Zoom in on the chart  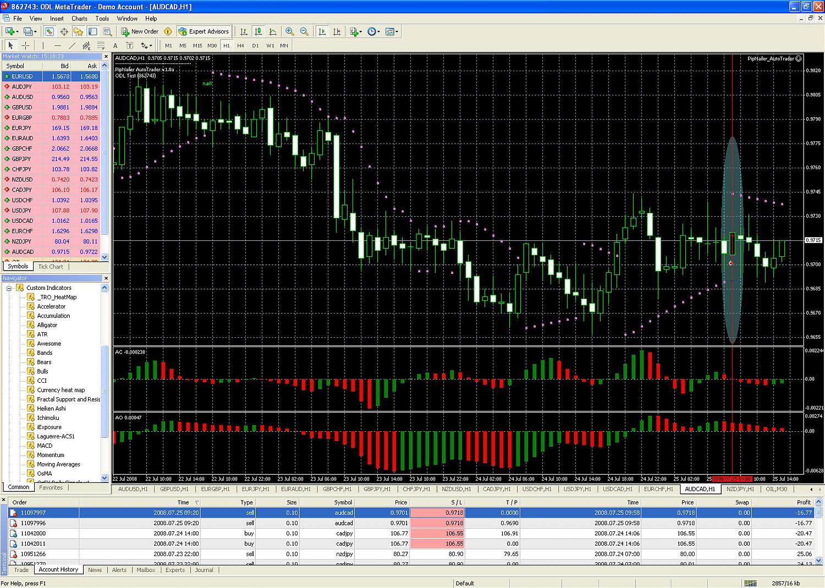point(290,31)
